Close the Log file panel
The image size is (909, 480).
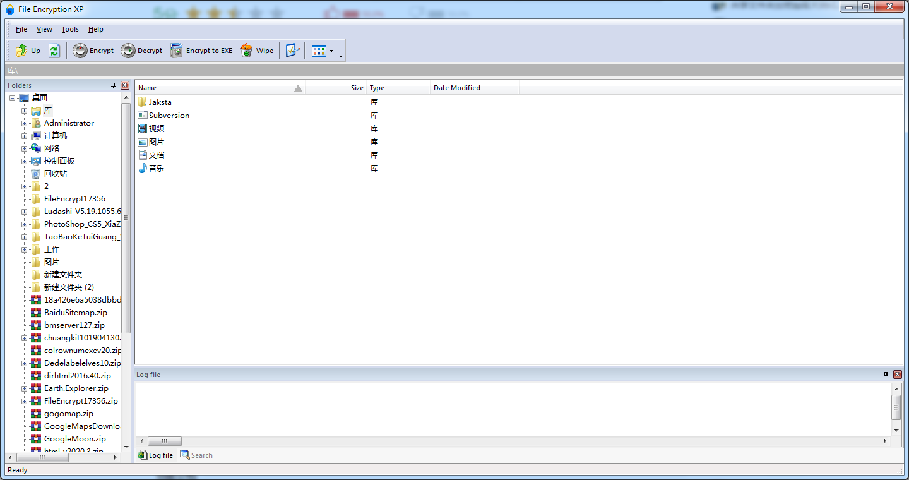coord(898,375)
